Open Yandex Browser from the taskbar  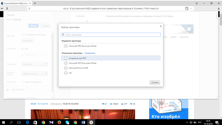click(91, 122)
